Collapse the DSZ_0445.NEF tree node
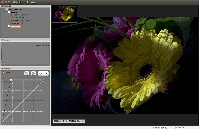Viewport: 199px width, 129px height. click(x=3, y=9)
